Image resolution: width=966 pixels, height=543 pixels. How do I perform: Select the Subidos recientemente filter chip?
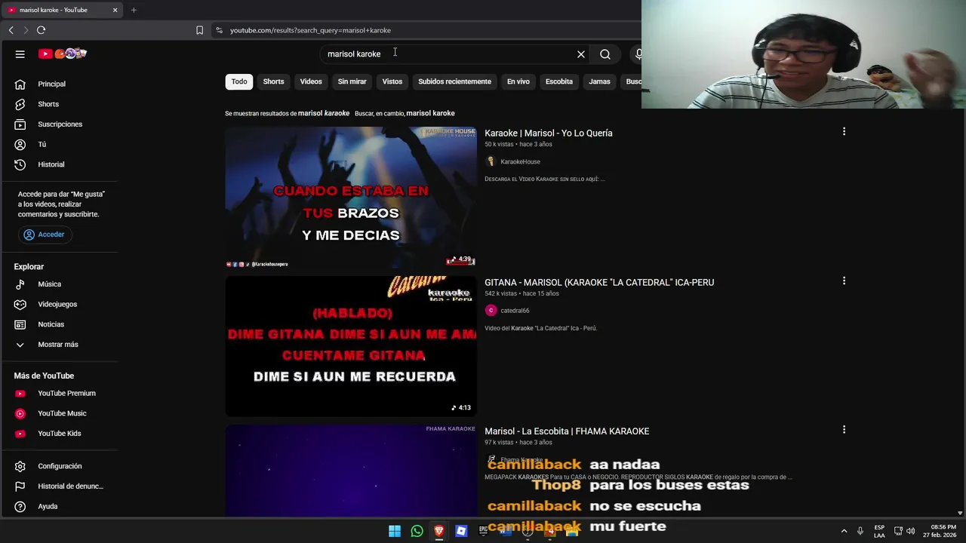point(454,81)
